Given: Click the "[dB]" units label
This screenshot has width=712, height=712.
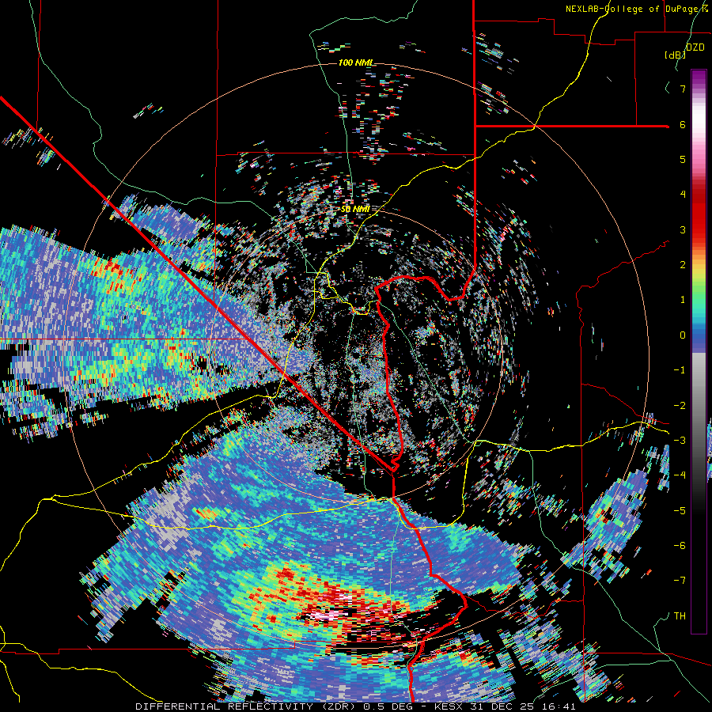Looking at the screenshot, I should pos(675,55).
